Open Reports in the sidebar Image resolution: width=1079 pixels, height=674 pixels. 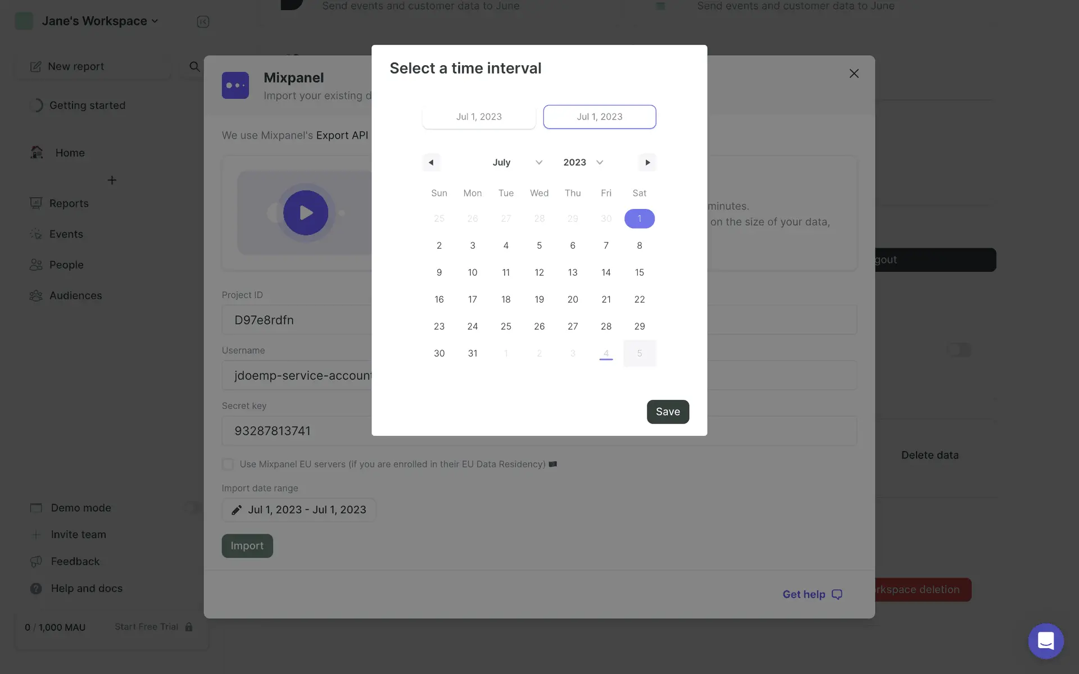[69, 203]
